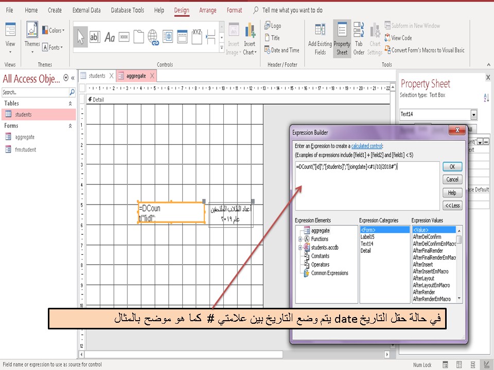494x370 pixels.
Task: Insert a Logo in the header
Action: tap(273, 26)
